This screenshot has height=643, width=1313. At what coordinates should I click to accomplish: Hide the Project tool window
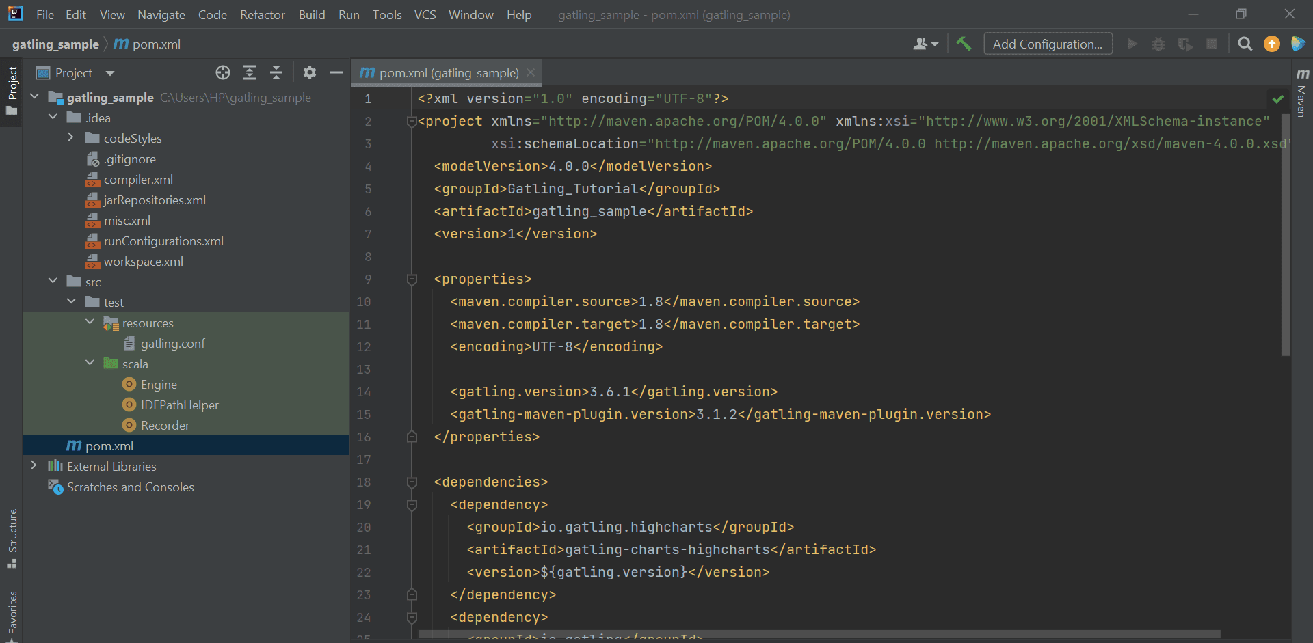[x=336, y=72]
